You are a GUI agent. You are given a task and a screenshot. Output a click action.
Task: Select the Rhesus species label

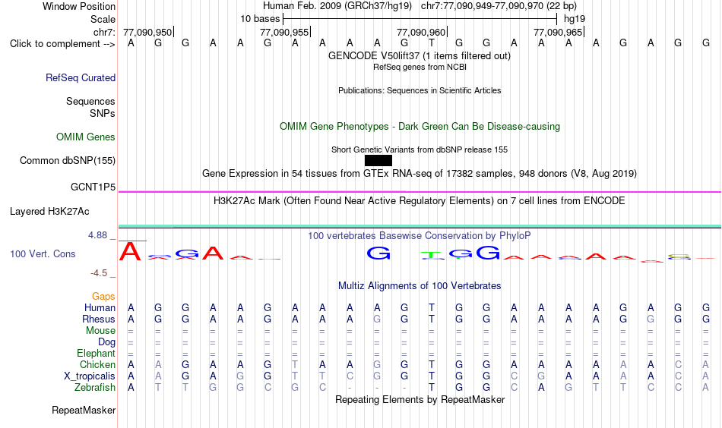tap(99, 319)
